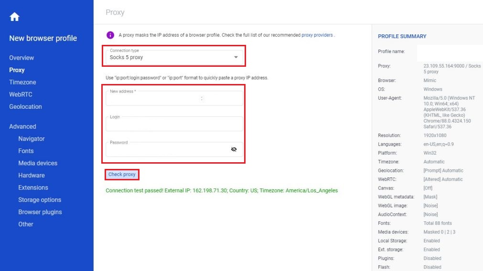Open the Timezone section
Viewport: 483px width, 271px height.
(22, 82)
